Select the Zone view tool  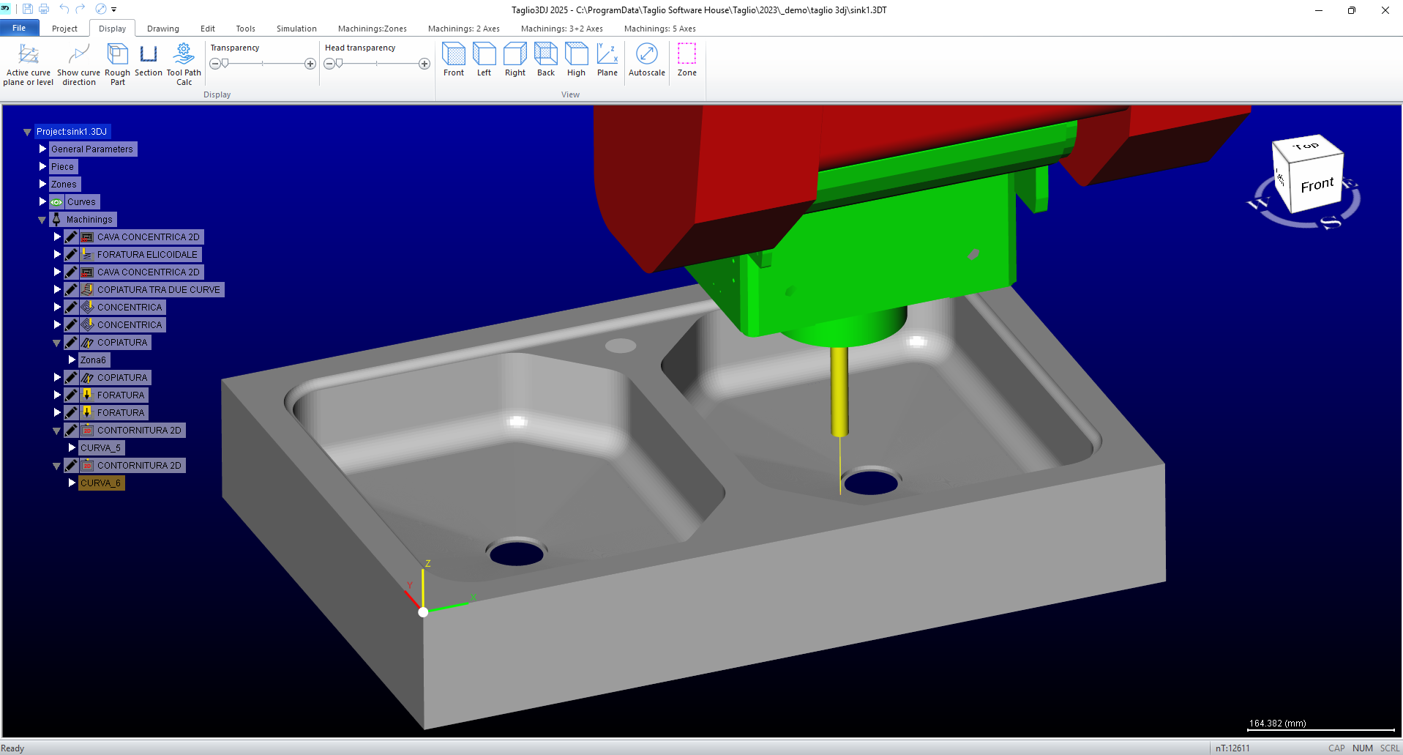click(686, 55)
